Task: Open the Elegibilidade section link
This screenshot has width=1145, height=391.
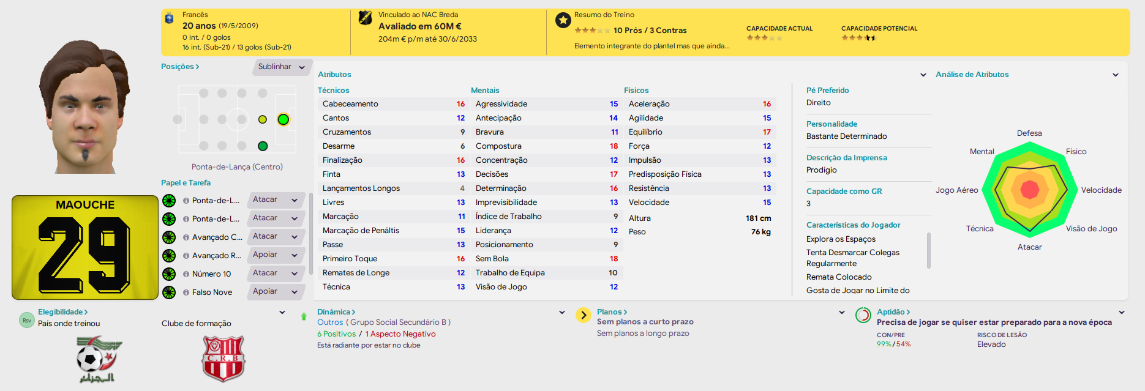Action: [62, 312]
